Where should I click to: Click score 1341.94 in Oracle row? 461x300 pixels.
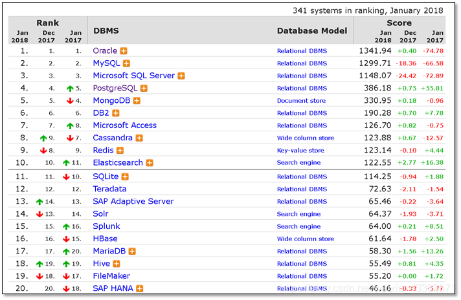click(375, 51)
